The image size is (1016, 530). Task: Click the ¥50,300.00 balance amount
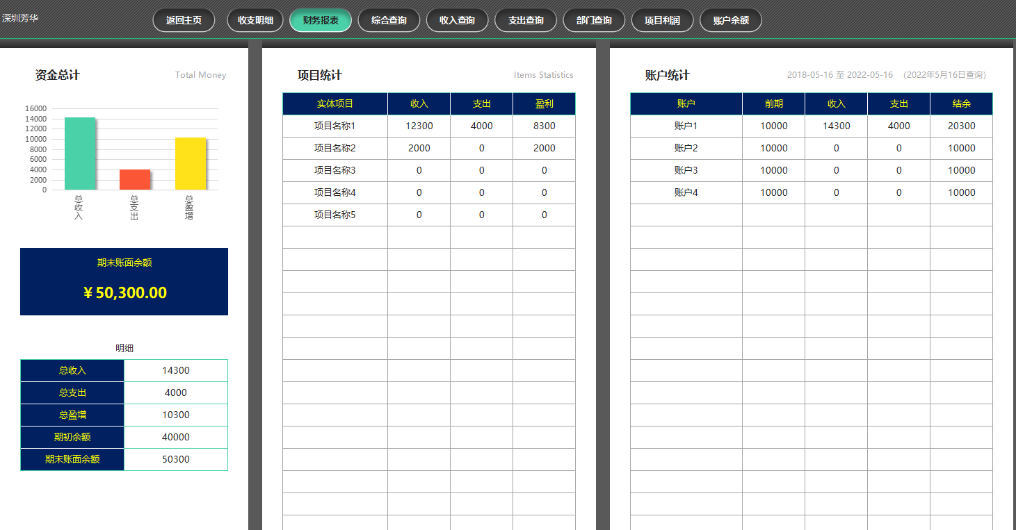pos(124,292)
